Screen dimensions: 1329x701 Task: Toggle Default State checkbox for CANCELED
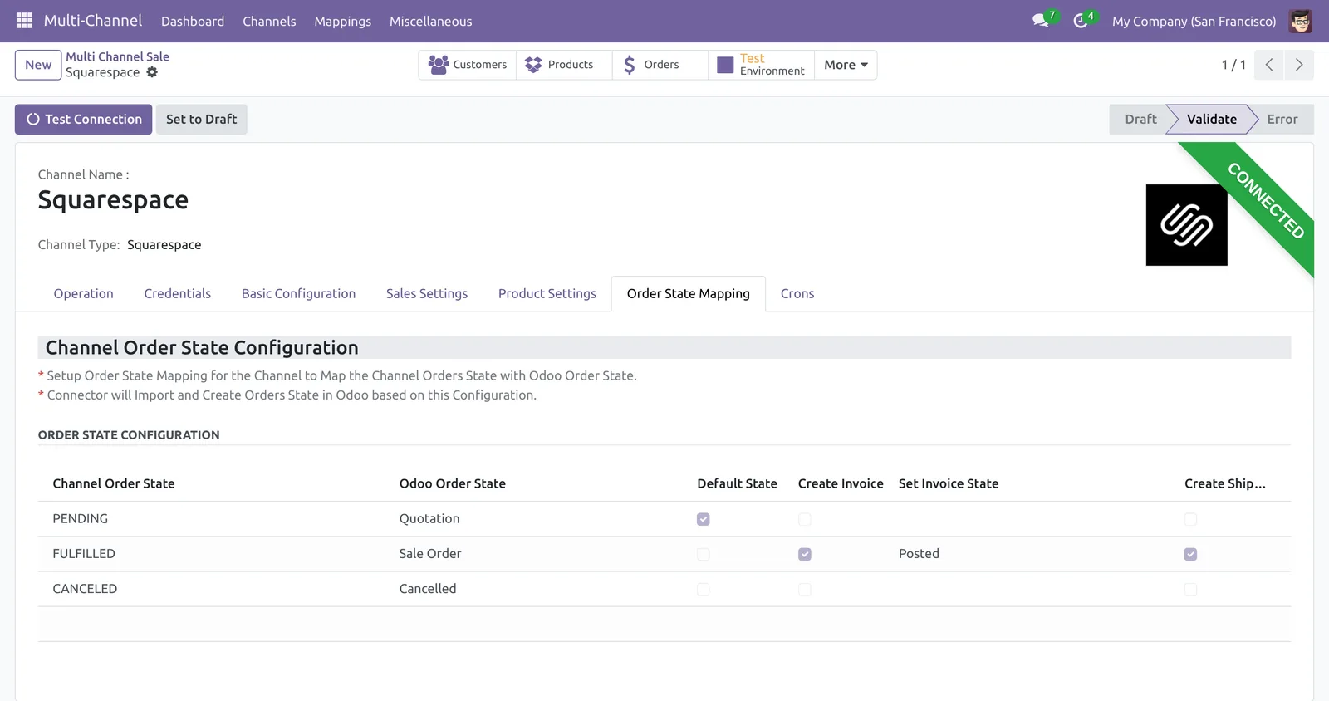704,589
